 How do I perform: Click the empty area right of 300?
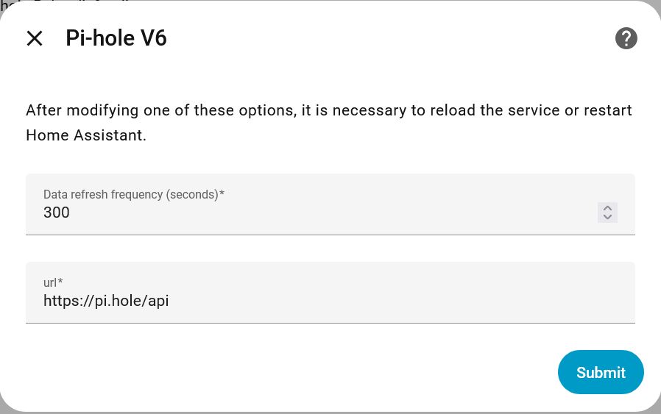coord(331,213)
